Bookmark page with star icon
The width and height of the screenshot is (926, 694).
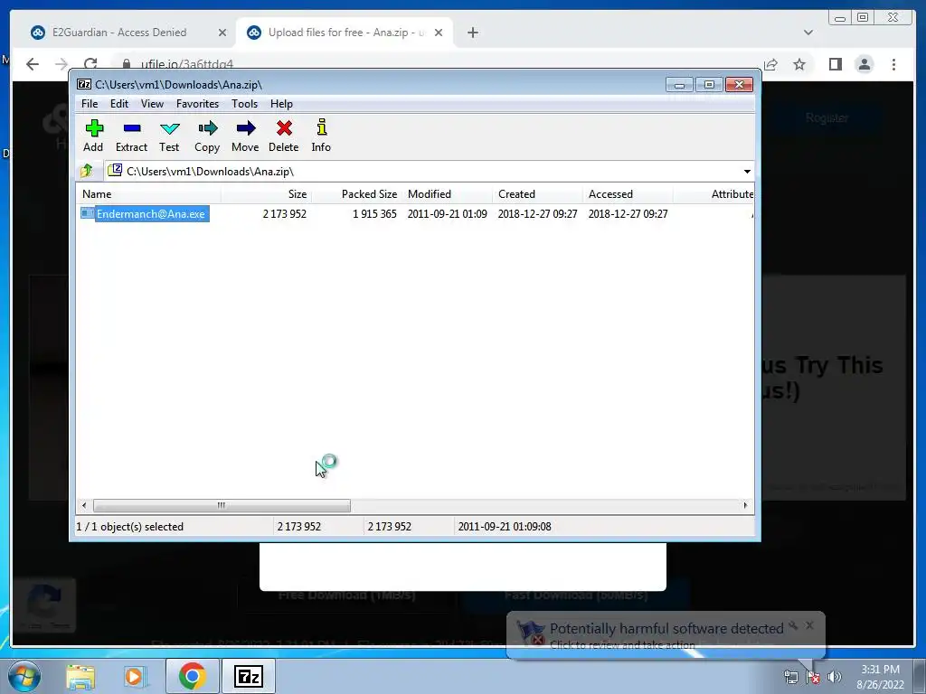click(799, 64)
